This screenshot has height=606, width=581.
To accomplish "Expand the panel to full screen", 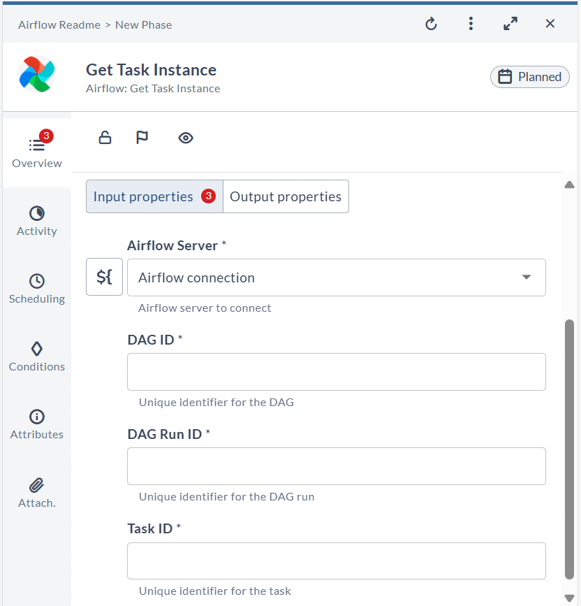I will (x=510, y=24).
